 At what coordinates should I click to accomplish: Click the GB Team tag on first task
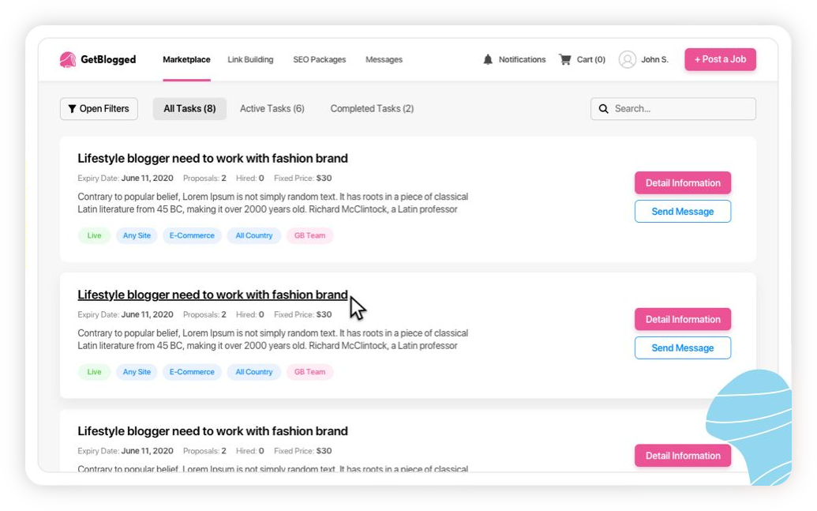coord(310,235)
